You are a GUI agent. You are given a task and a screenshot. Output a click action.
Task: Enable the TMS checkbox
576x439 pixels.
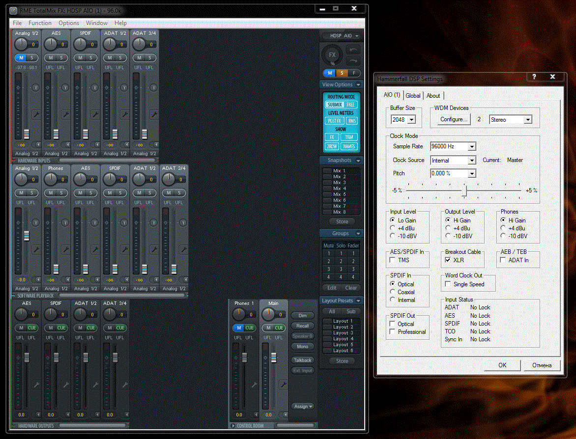[393, 260]
